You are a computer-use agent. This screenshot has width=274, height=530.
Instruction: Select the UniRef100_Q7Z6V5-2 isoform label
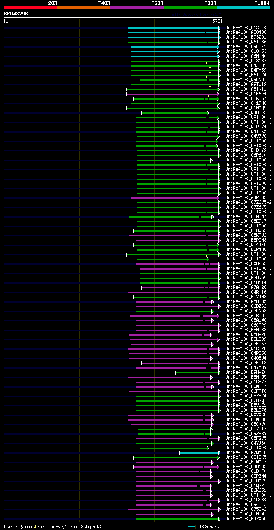pos(248,203)
